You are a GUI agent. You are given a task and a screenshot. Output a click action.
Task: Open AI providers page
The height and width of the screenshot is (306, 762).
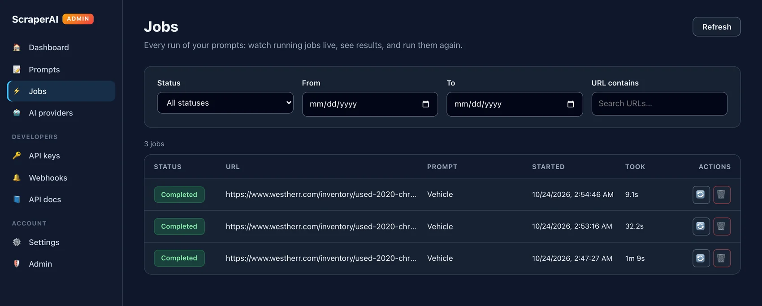point(61,113)
